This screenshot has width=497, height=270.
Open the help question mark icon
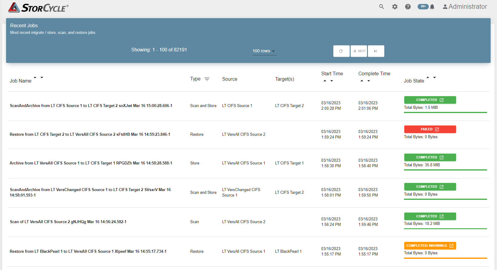408,7
